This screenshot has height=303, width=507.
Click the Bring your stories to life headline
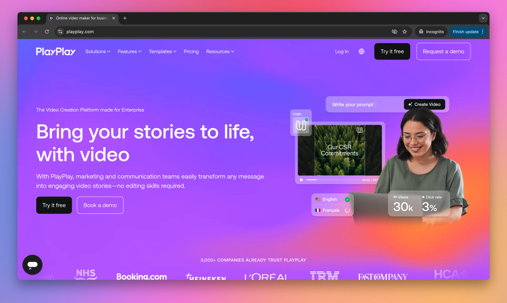click(145, 143)
